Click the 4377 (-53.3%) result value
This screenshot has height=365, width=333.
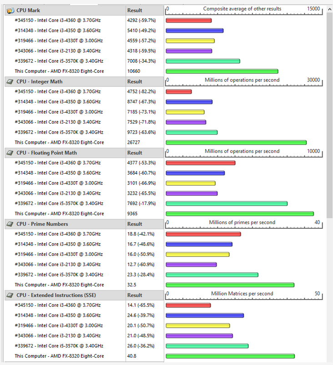point(141,163)
